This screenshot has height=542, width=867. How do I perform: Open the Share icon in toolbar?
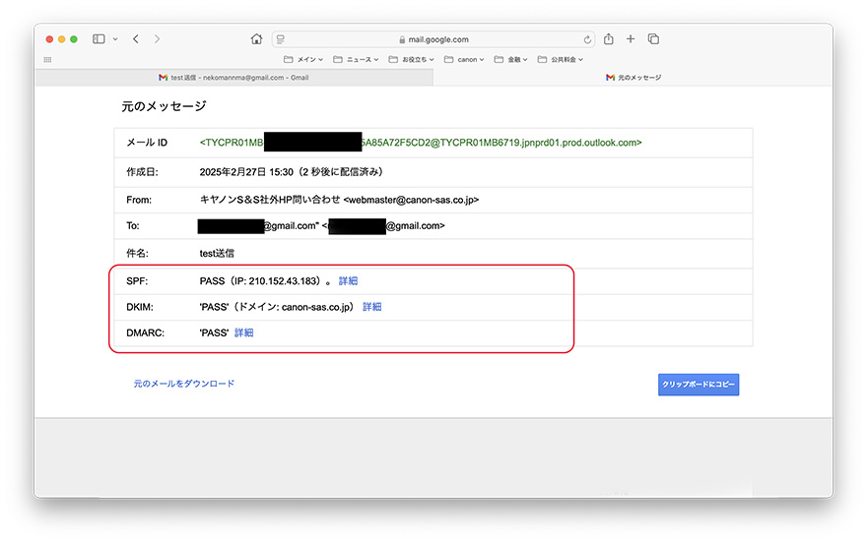(609, 39)
